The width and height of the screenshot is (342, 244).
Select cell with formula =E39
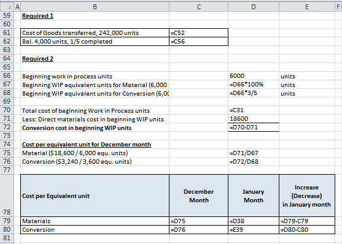click(254, 230)
